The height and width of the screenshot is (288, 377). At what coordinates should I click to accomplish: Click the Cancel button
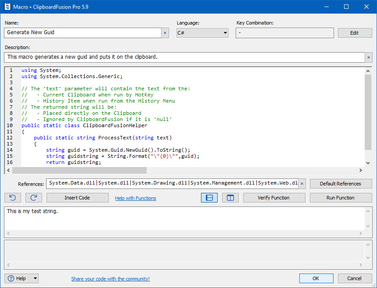[355, 278]
